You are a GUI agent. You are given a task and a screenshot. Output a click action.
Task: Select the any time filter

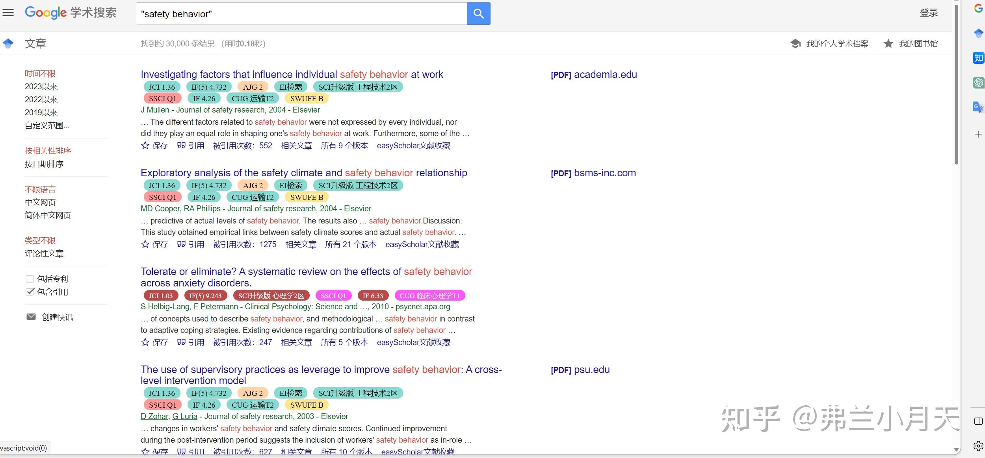click(x=40, y=74)
